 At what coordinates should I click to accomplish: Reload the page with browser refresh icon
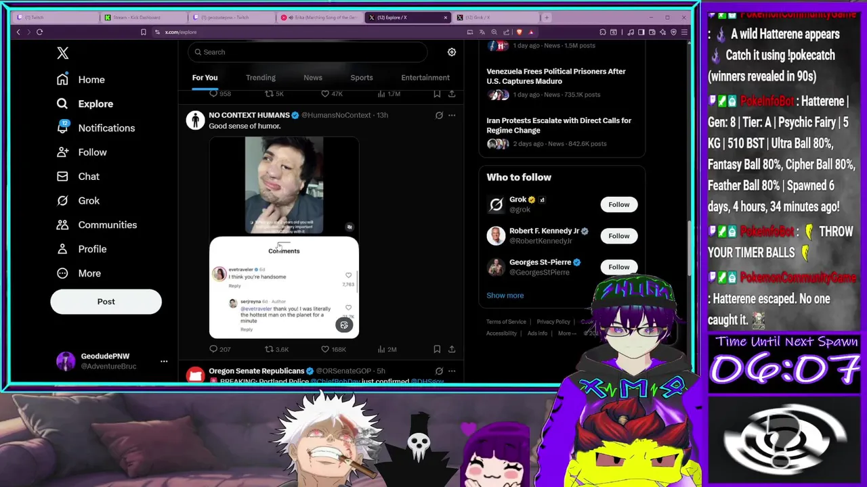40,32
